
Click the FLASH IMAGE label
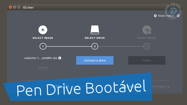147,38
